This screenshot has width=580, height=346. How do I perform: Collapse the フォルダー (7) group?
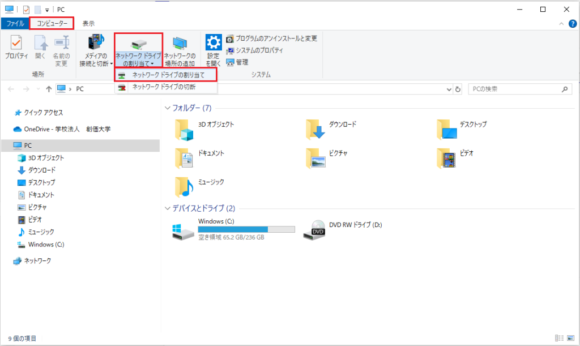(168, 108)
